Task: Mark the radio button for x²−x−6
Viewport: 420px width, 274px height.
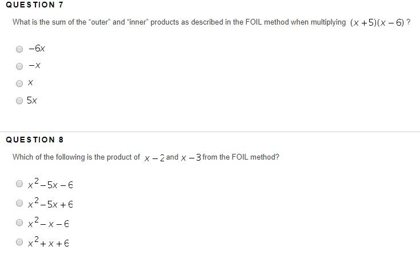Action: click(19, 223)
